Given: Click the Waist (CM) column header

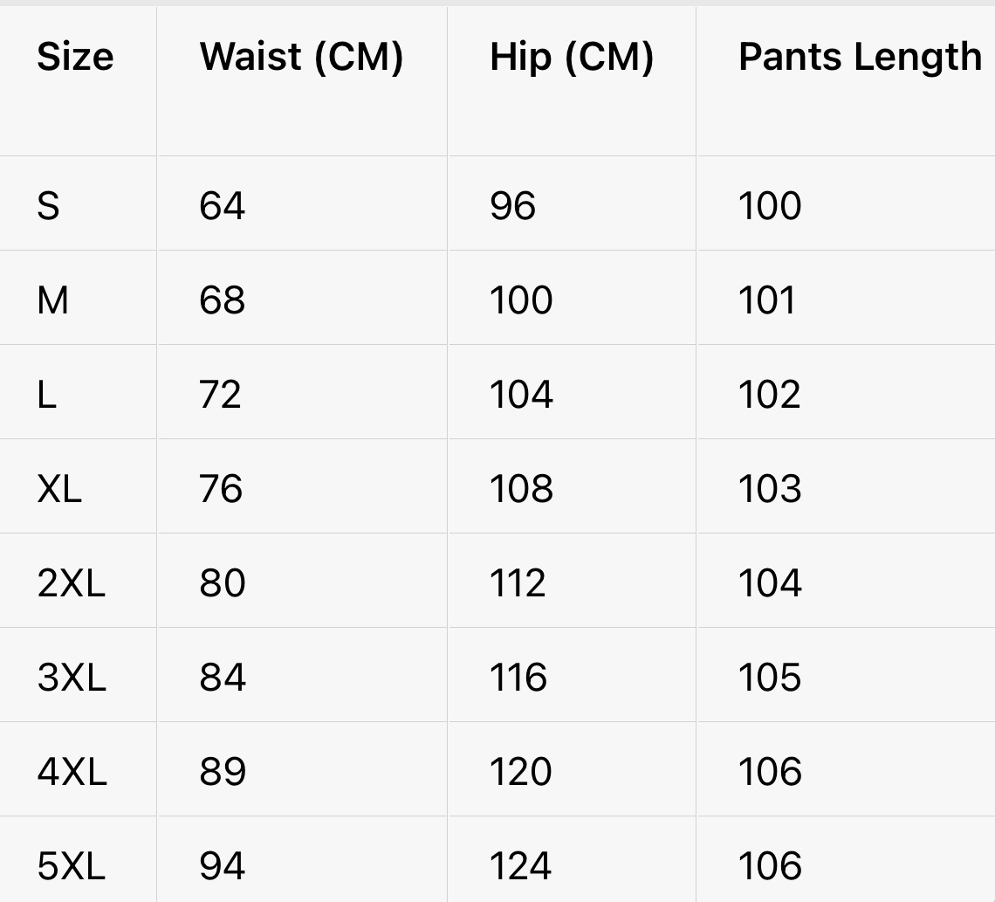Looking at the screenshot, I should (301, 58).
